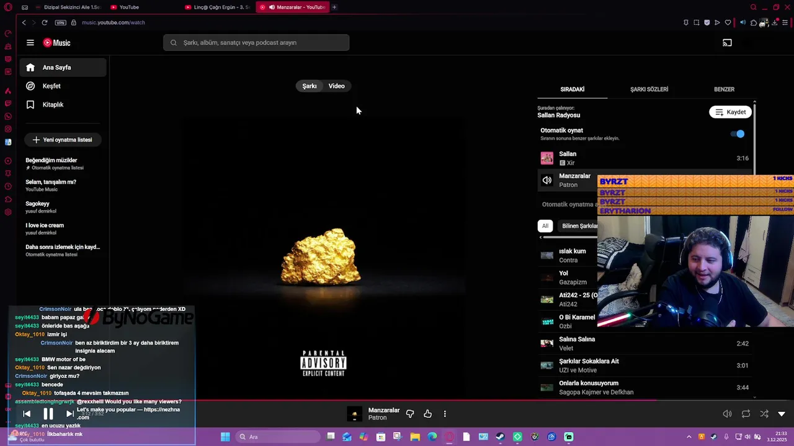Open the Sagokeyy playlist
Screen dimensions: 794x446
(63, 207)
